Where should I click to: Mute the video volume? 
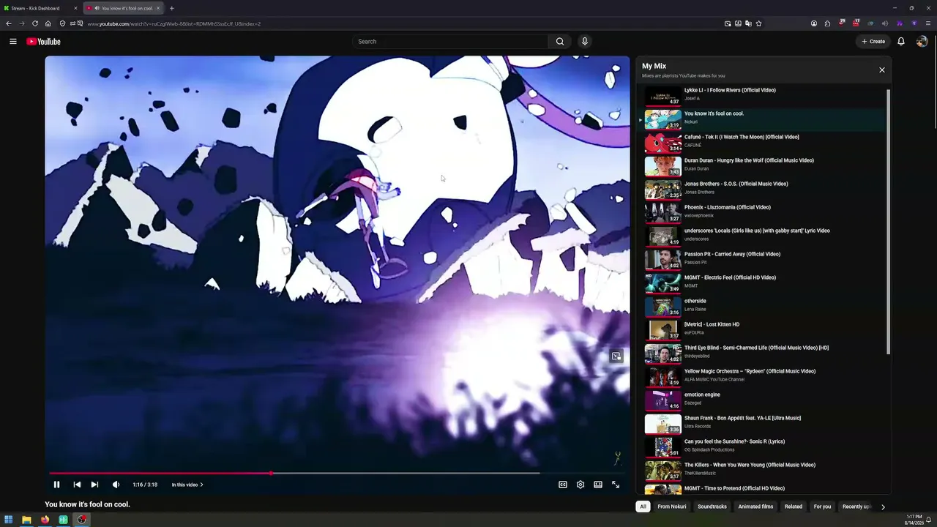pos(116,485)
